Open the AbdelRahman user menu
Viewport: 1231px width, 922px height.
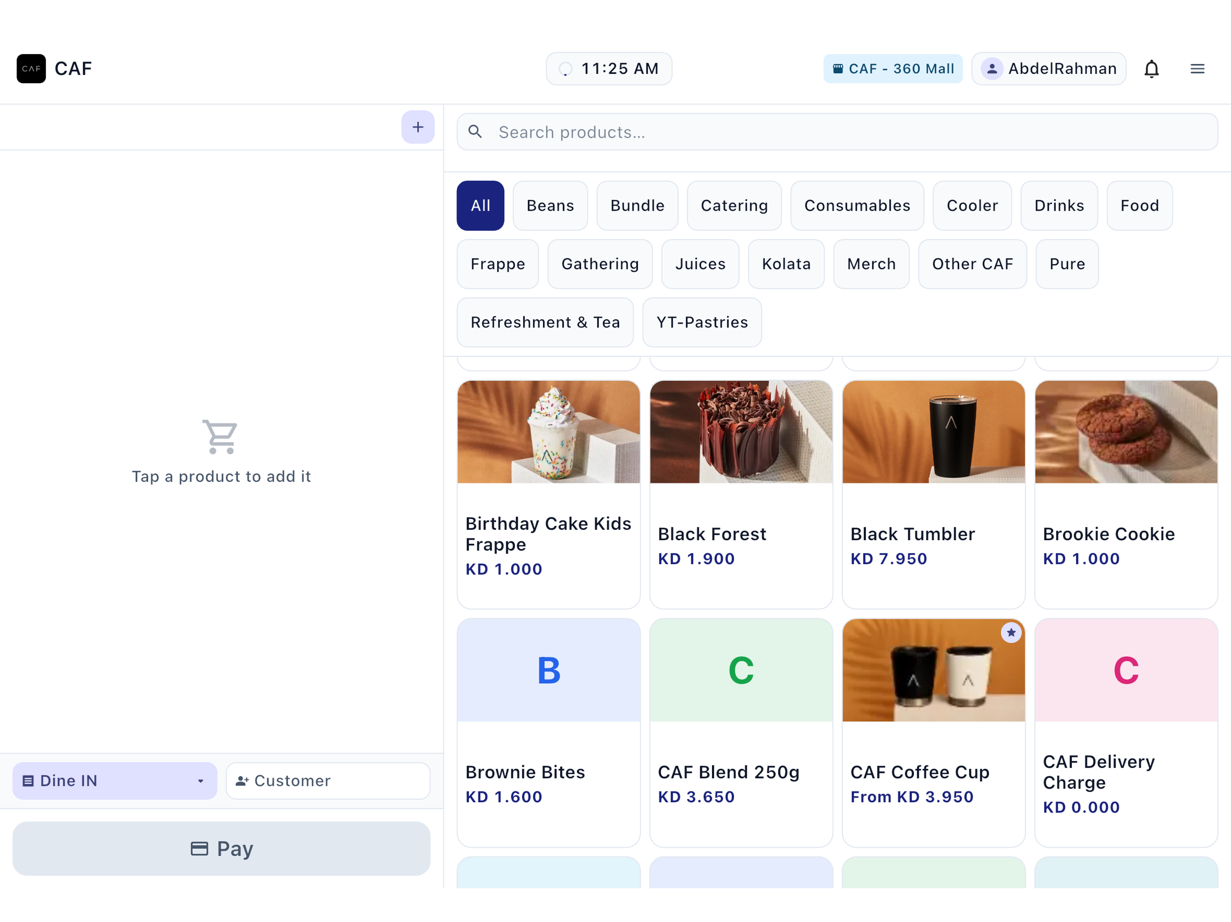(x=1049, y=68)
